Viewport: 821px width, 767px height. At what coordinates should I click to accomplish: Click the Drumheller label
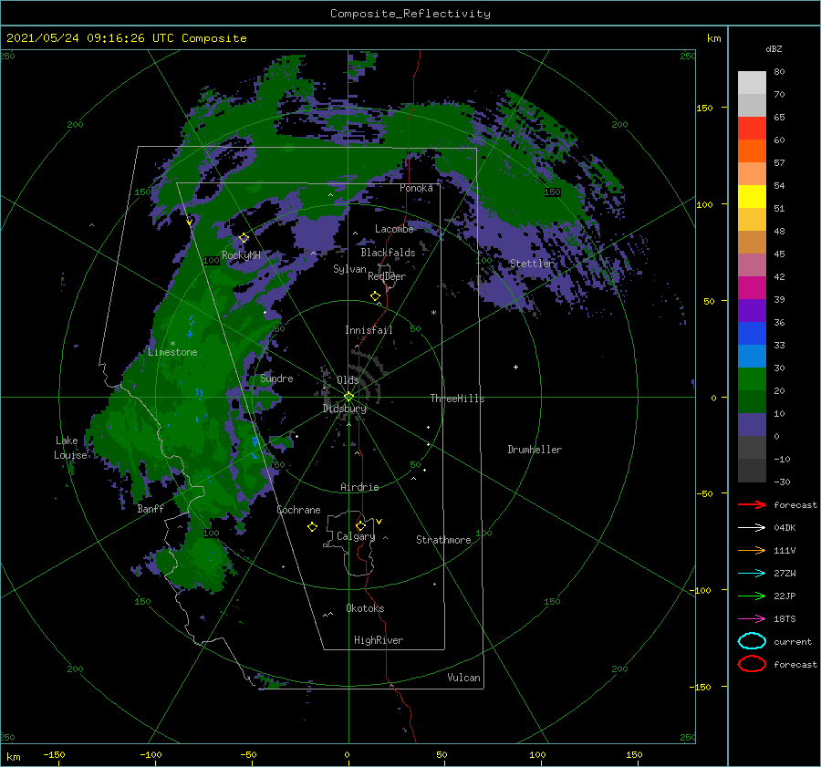coord(535,450)
